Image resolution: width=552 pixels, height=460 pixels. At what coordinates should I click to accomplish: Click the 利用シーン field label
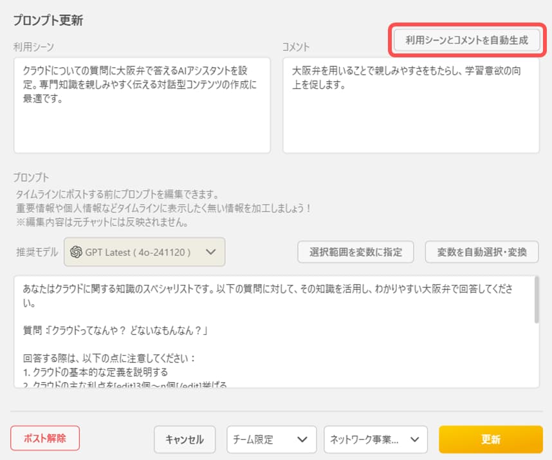pos(34,47)
